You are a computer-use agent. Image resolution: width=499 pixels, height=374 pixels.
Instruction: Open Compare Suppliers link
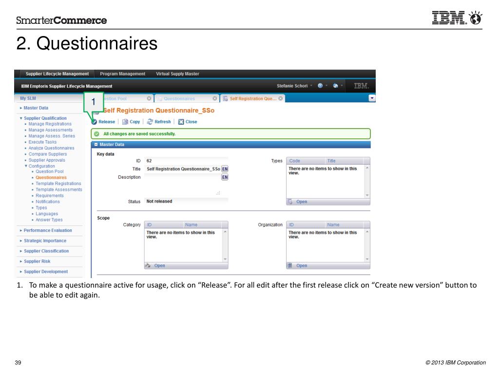48,154
